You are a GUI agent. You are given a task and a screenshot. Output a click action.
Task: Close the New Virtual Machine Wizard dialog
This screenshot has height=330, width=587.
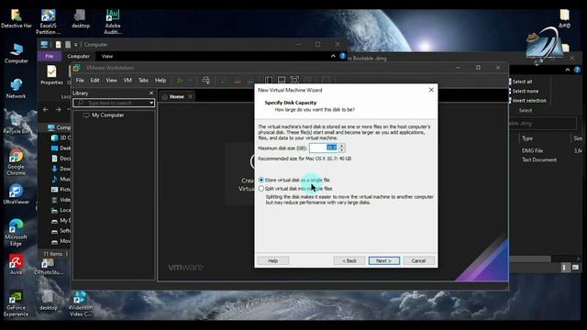[x=431, y=90]
